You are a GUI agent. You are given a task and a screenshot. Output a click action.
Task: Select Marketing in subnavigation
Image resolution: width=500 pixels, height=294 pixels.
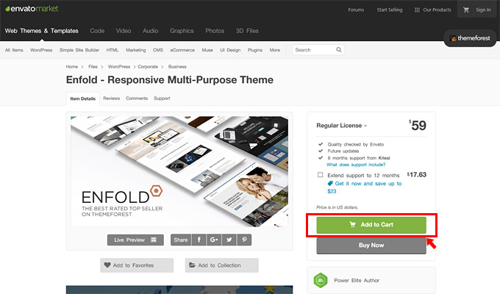[x=135, y=50]
